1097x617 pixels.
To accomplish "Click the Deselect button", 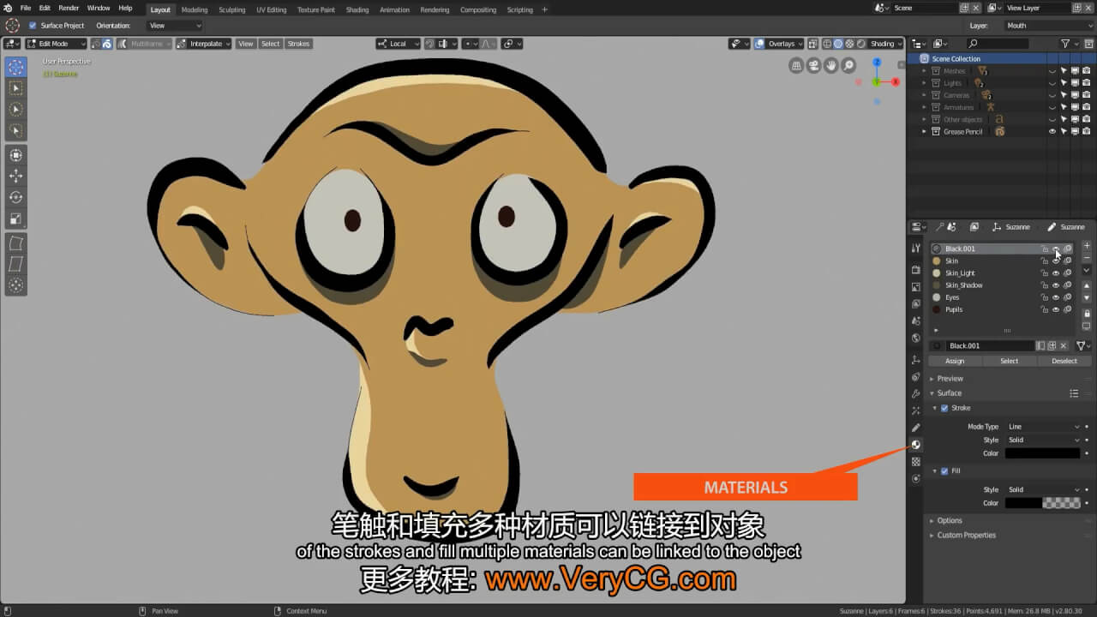I will pyautogui.click(x=1064, y=361).
